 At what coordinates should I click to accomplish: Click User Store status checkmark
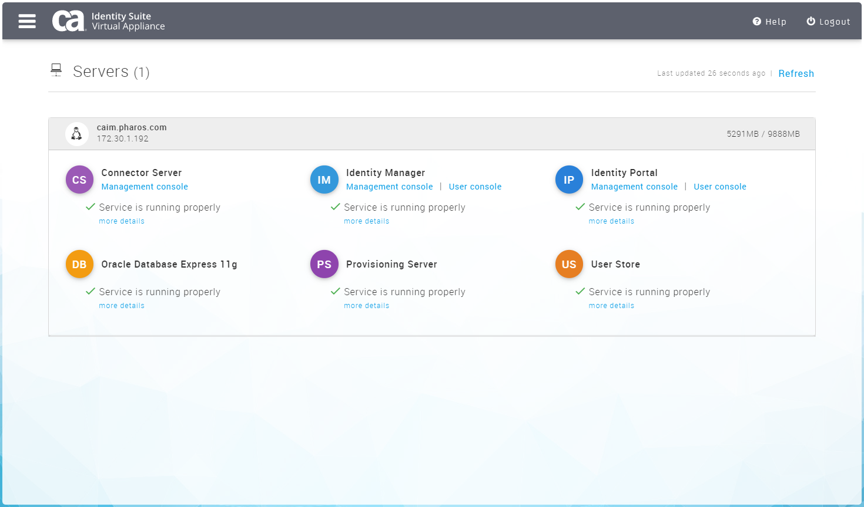pos(580,291)
